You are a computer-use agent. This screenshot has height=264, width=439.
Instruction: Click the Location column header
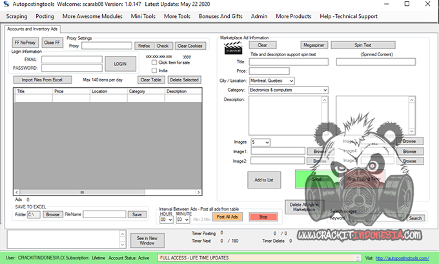(x=108, y=91)
